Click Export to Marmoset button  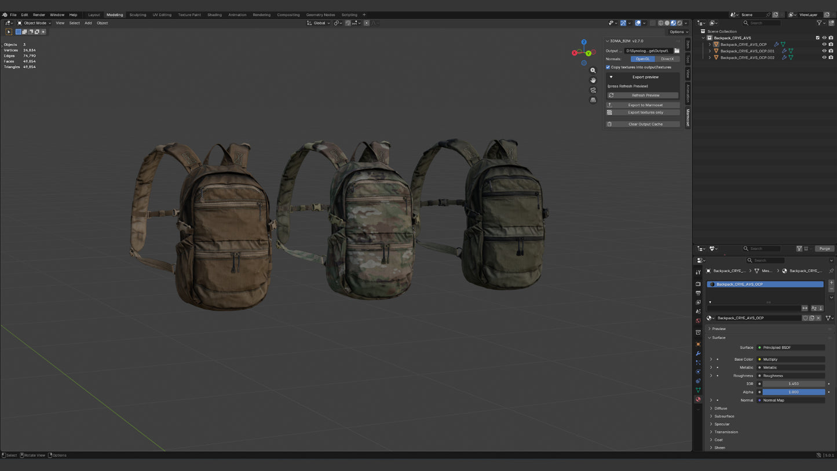(x=643, y=105)
